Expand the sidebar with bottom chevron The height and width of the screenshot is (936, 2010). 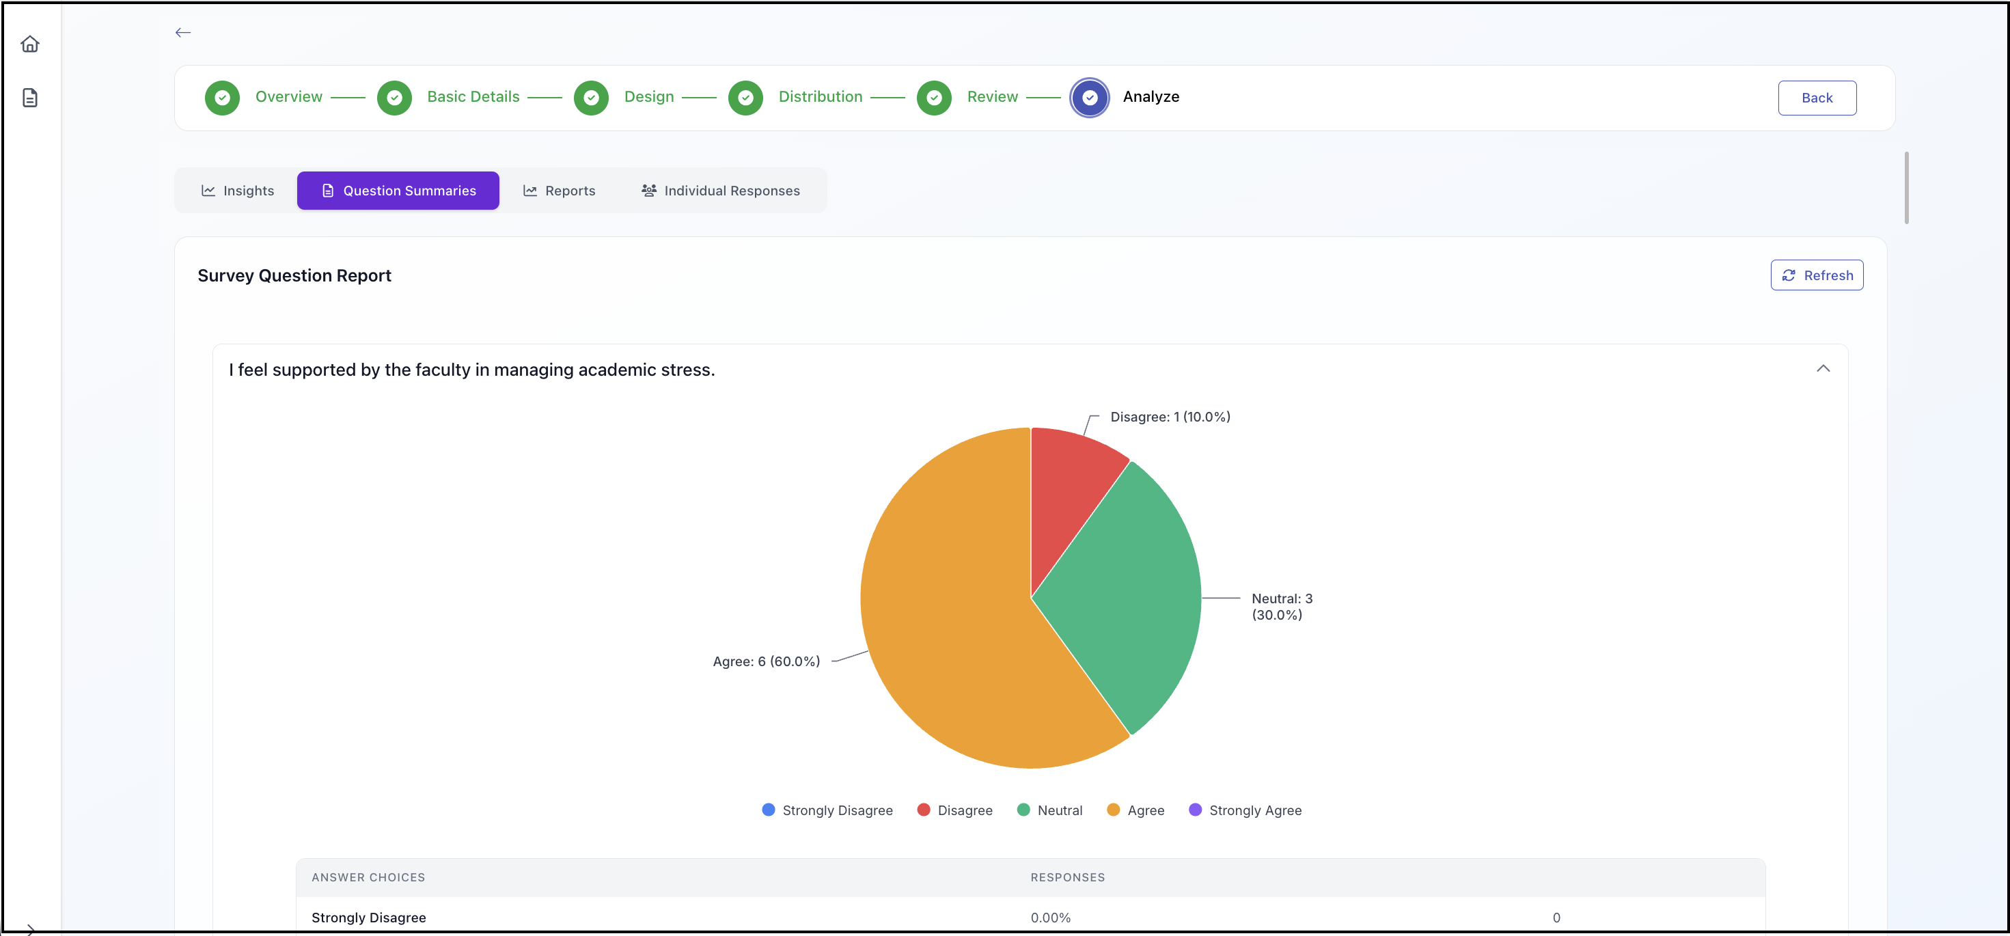[x=29, y=928]
